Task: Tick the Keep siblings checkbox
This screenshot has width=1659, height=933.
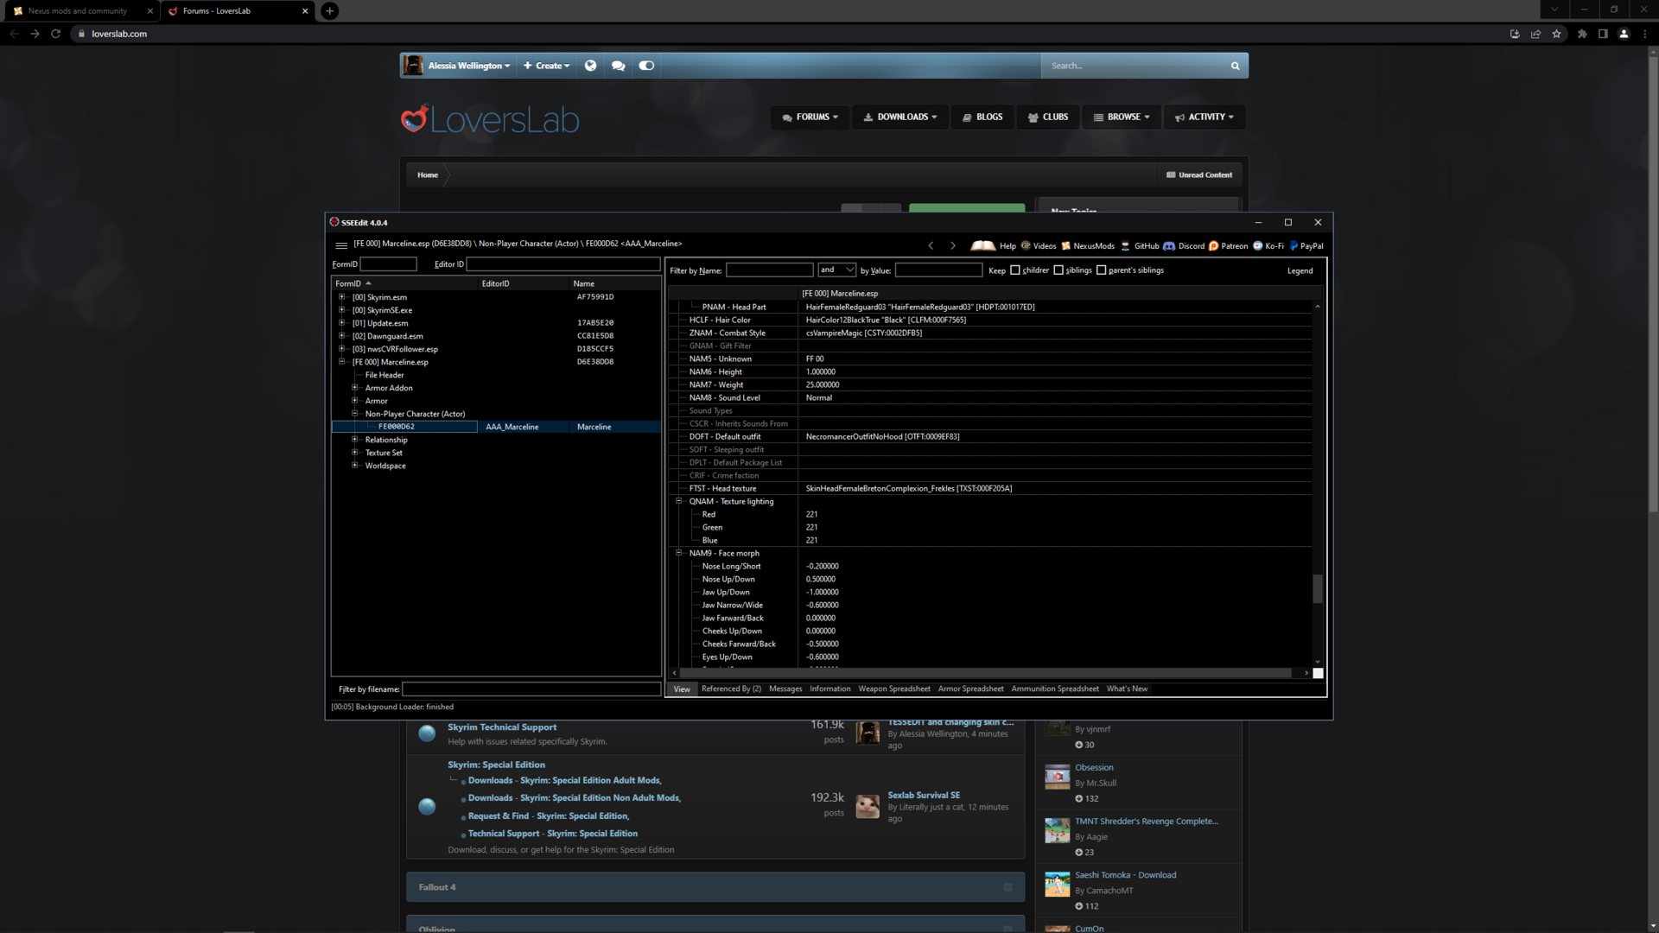Action: click(x=1058, y=270)
